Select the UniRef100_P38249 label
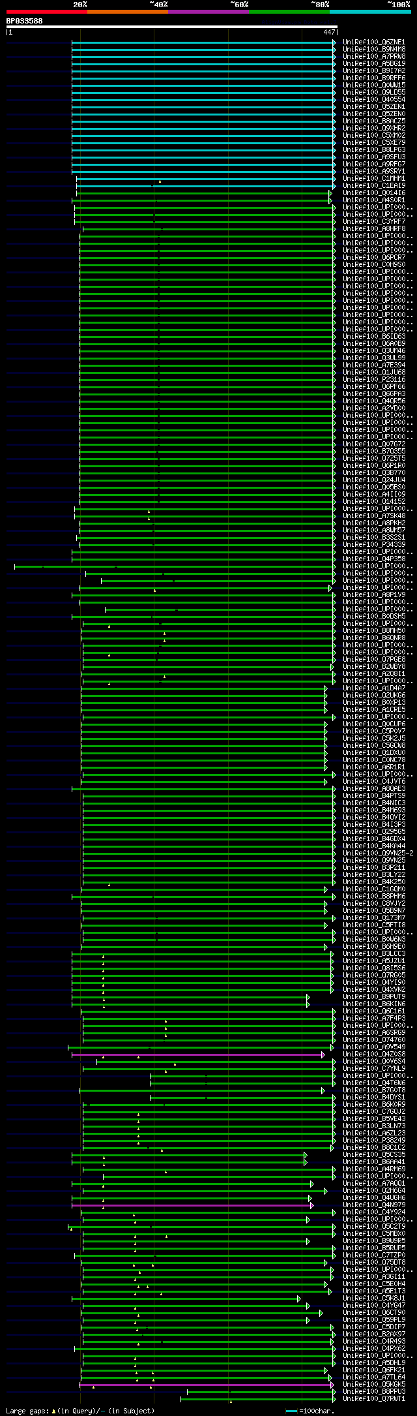This screenshot has width=417, height=1416. (x=374, y=1141)
